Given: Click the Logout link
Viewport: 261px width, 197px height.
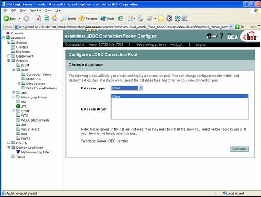Looking at the screenshot, I should [x=201, y=44].
